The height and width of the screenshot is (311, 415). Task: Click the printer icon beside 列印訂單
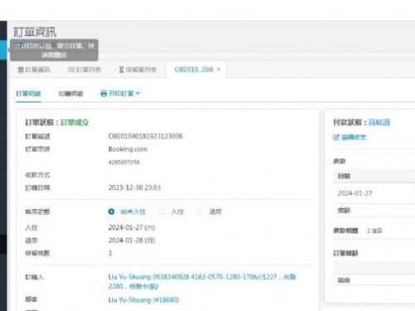click(104, 94)
